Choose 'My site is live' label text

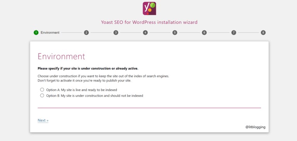click(82, 90)
